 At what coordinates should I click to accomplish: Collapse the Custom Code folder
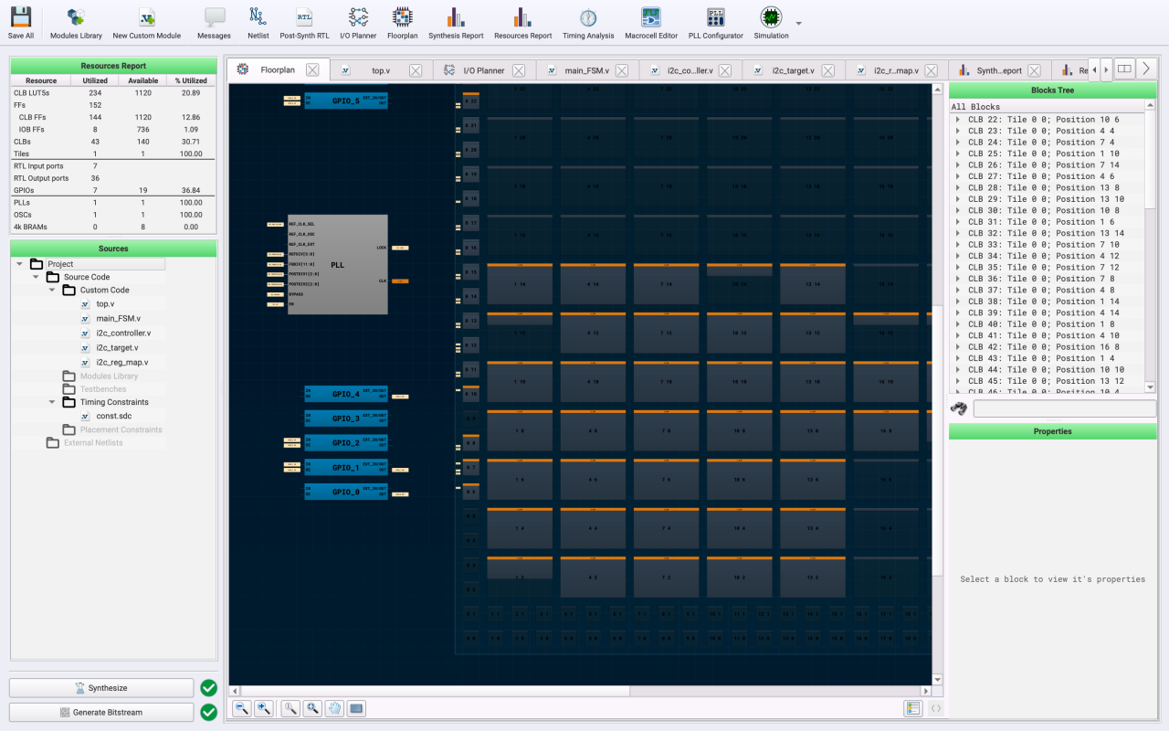click(x=52, y=290)
